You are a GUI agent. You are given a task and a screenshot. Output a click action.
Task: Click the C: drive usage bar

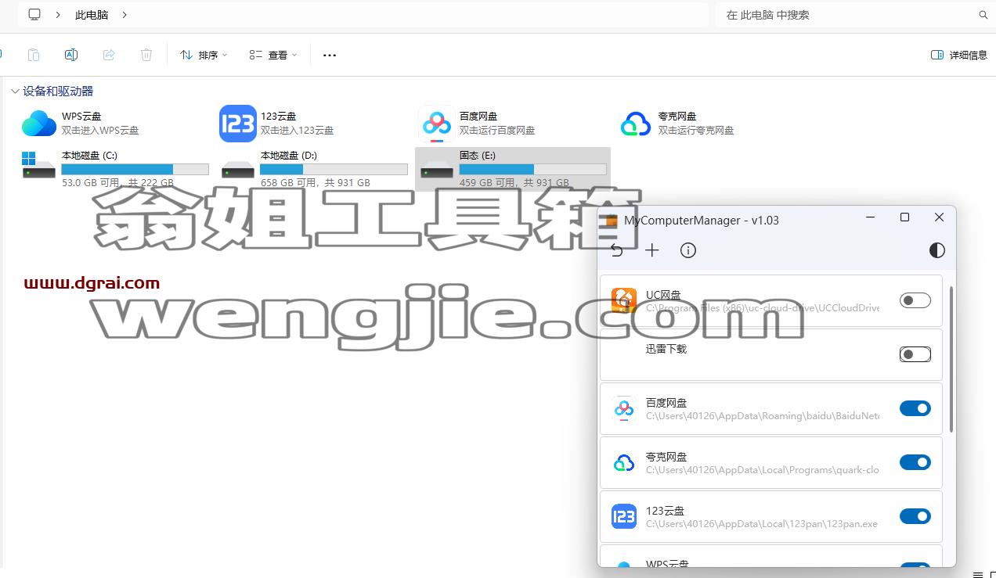[135, 169]
